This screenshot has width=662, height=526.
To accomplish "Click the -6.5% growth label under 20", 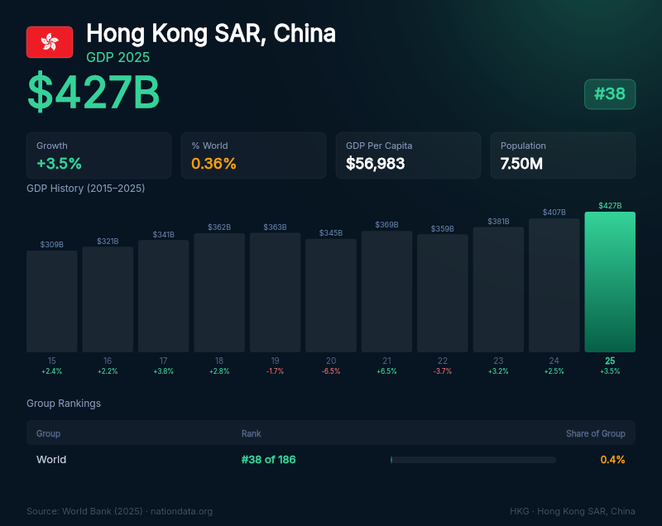I will click(331, 371).
